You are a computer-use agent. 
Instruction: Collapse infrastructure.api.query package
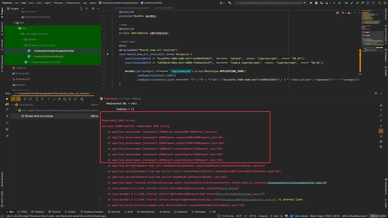[x=22, y=45]
